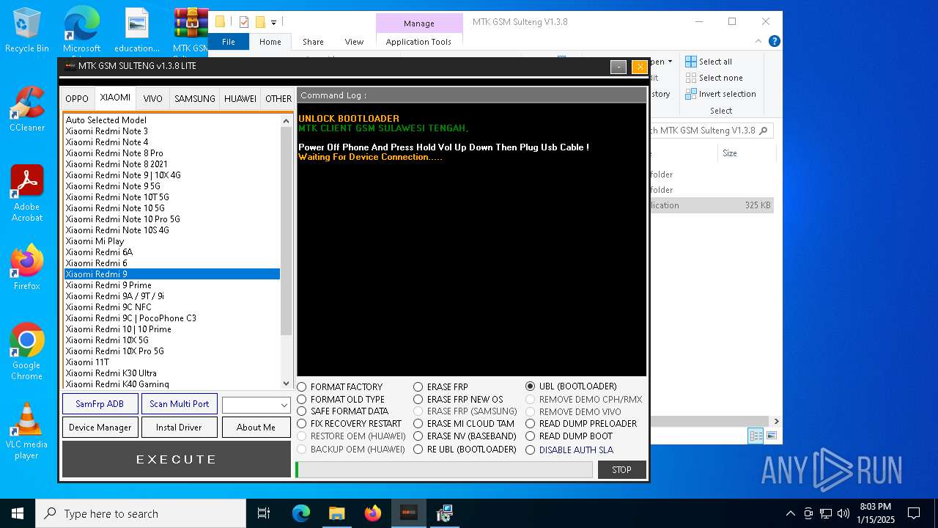Launch Firefox from the taskbar
Viewport: 938px width, 528px height.
(x=373, y=513)
